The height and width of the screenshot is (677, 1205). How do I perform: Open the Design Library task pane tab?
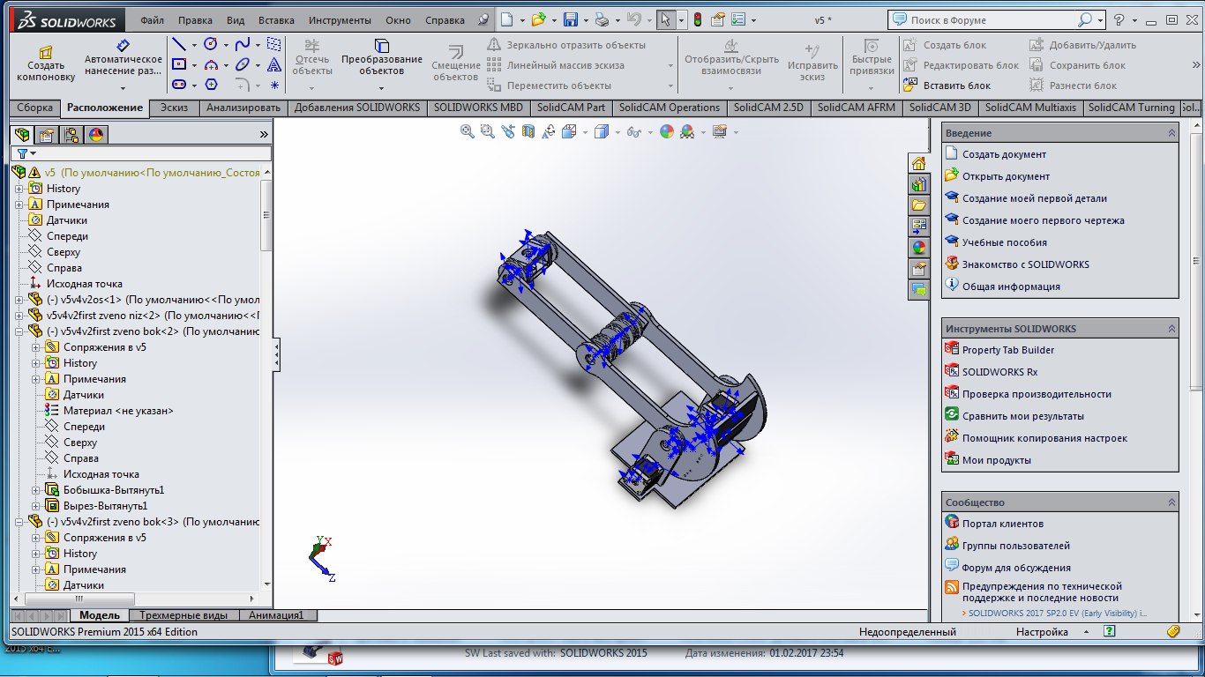click(x=918, y=184)
